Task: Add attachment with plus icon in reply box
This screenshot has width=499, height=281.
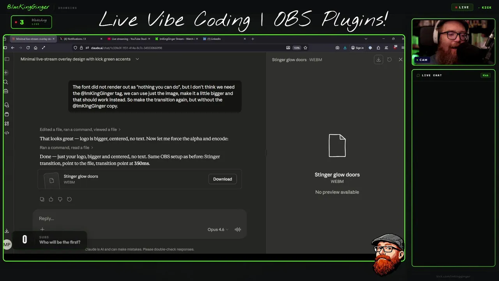Action: coord(42,229)
